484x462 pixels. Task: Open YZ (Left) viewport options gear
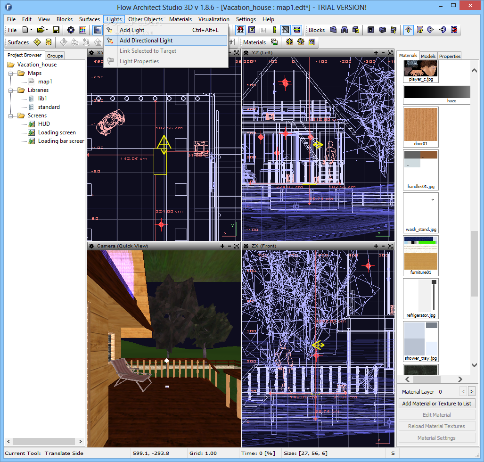point(246,53)
